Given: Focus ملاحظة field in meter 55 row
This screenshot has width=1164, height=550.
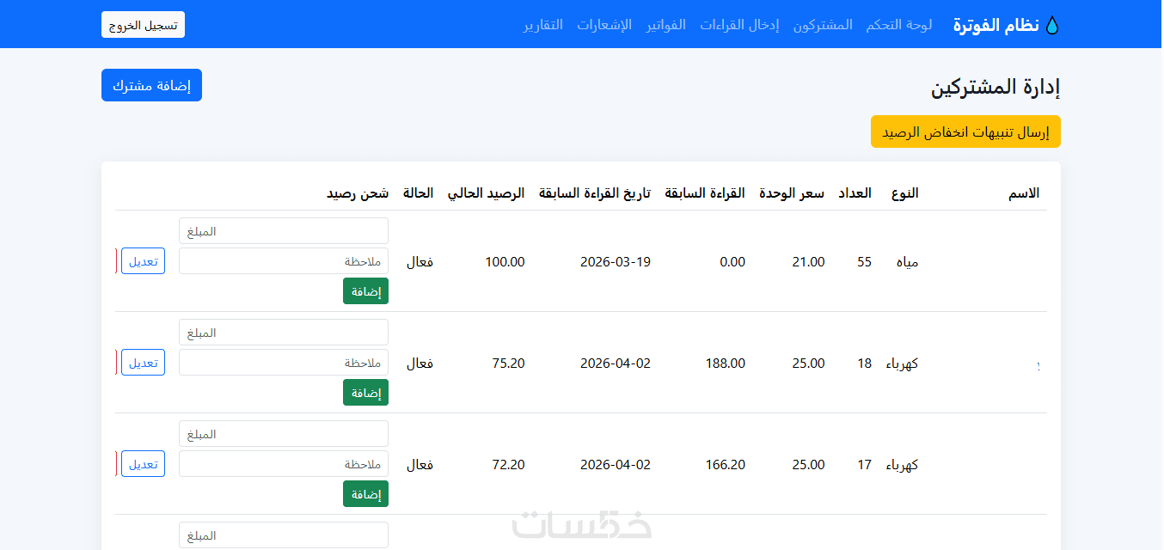Looking at the screenshot, I should pyautogui.click(x=284, y=261).
